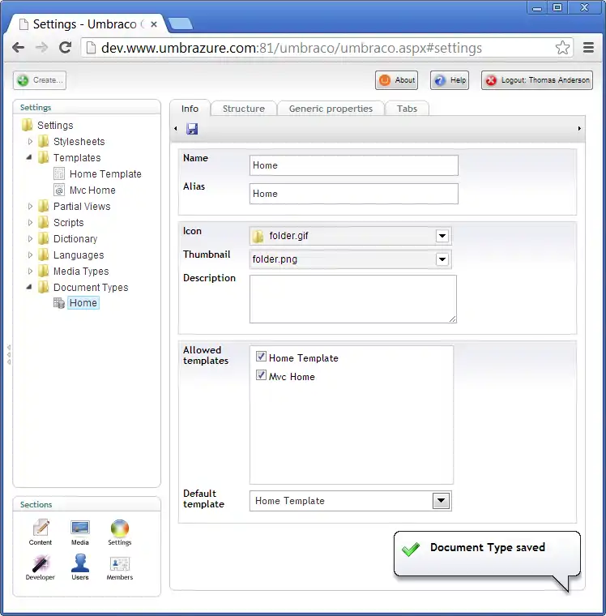Click the save disk icon in toolbar
Viewport: 606px width, 616px height.
pos(192,128)
